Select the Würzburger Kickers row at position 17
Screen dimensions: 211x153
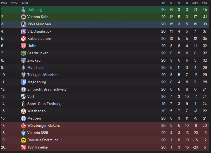pos(105,126)
